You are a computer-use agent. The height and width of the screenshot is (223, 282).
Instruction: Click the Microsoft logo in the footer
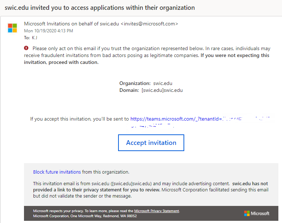click(x=257, y=213)
